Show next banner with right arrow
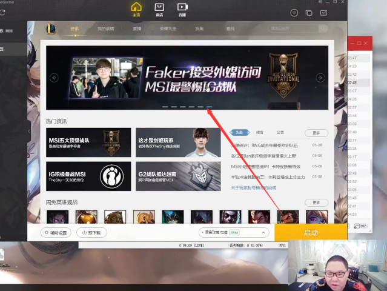 pyautogui.click(x=320, y=78)
